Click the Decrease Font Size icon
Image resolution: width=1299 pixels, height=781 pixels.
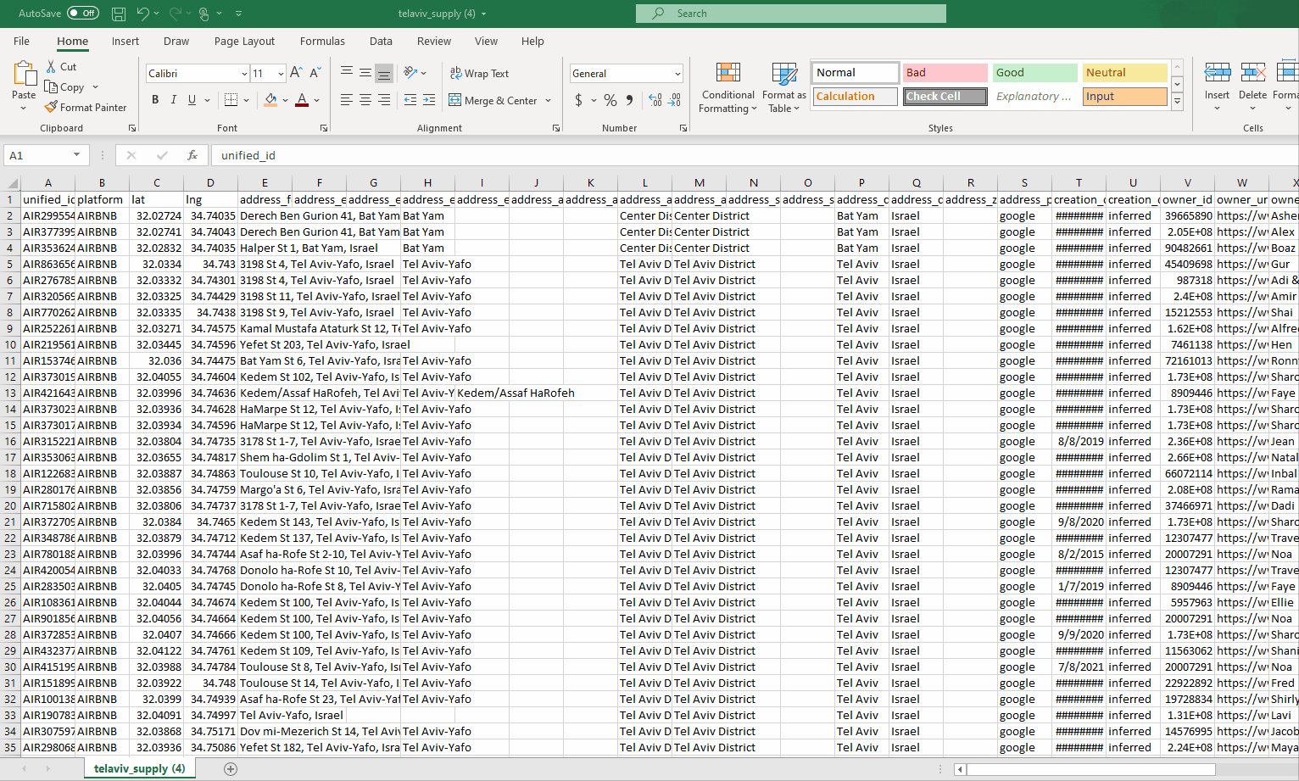click(315, 73)
